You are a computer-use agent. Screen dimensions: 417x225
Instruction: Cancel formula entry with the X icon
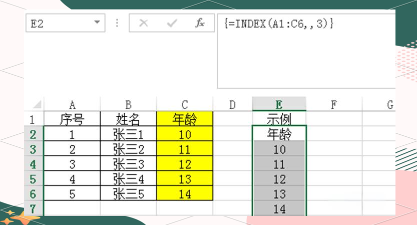[144, 23]
